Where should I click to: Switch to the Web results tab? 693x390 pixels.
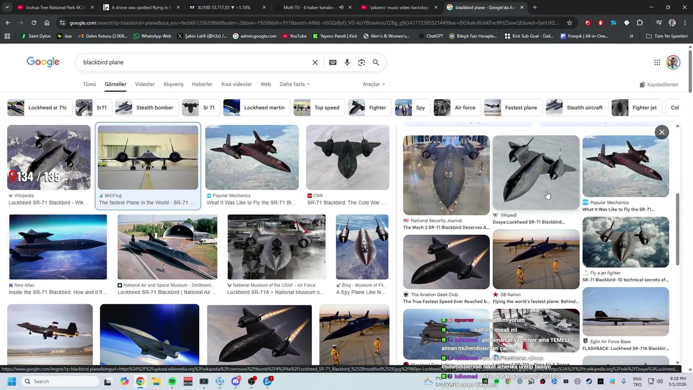(x=266, y=84)
